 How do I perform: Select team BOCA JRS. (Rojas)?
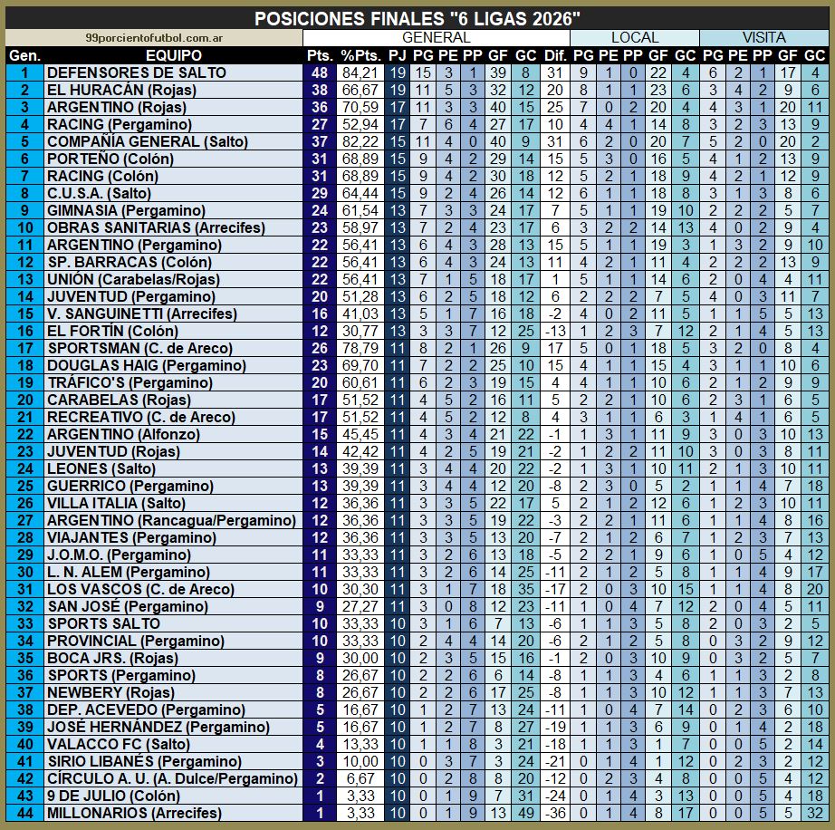(x=112, y=659)
